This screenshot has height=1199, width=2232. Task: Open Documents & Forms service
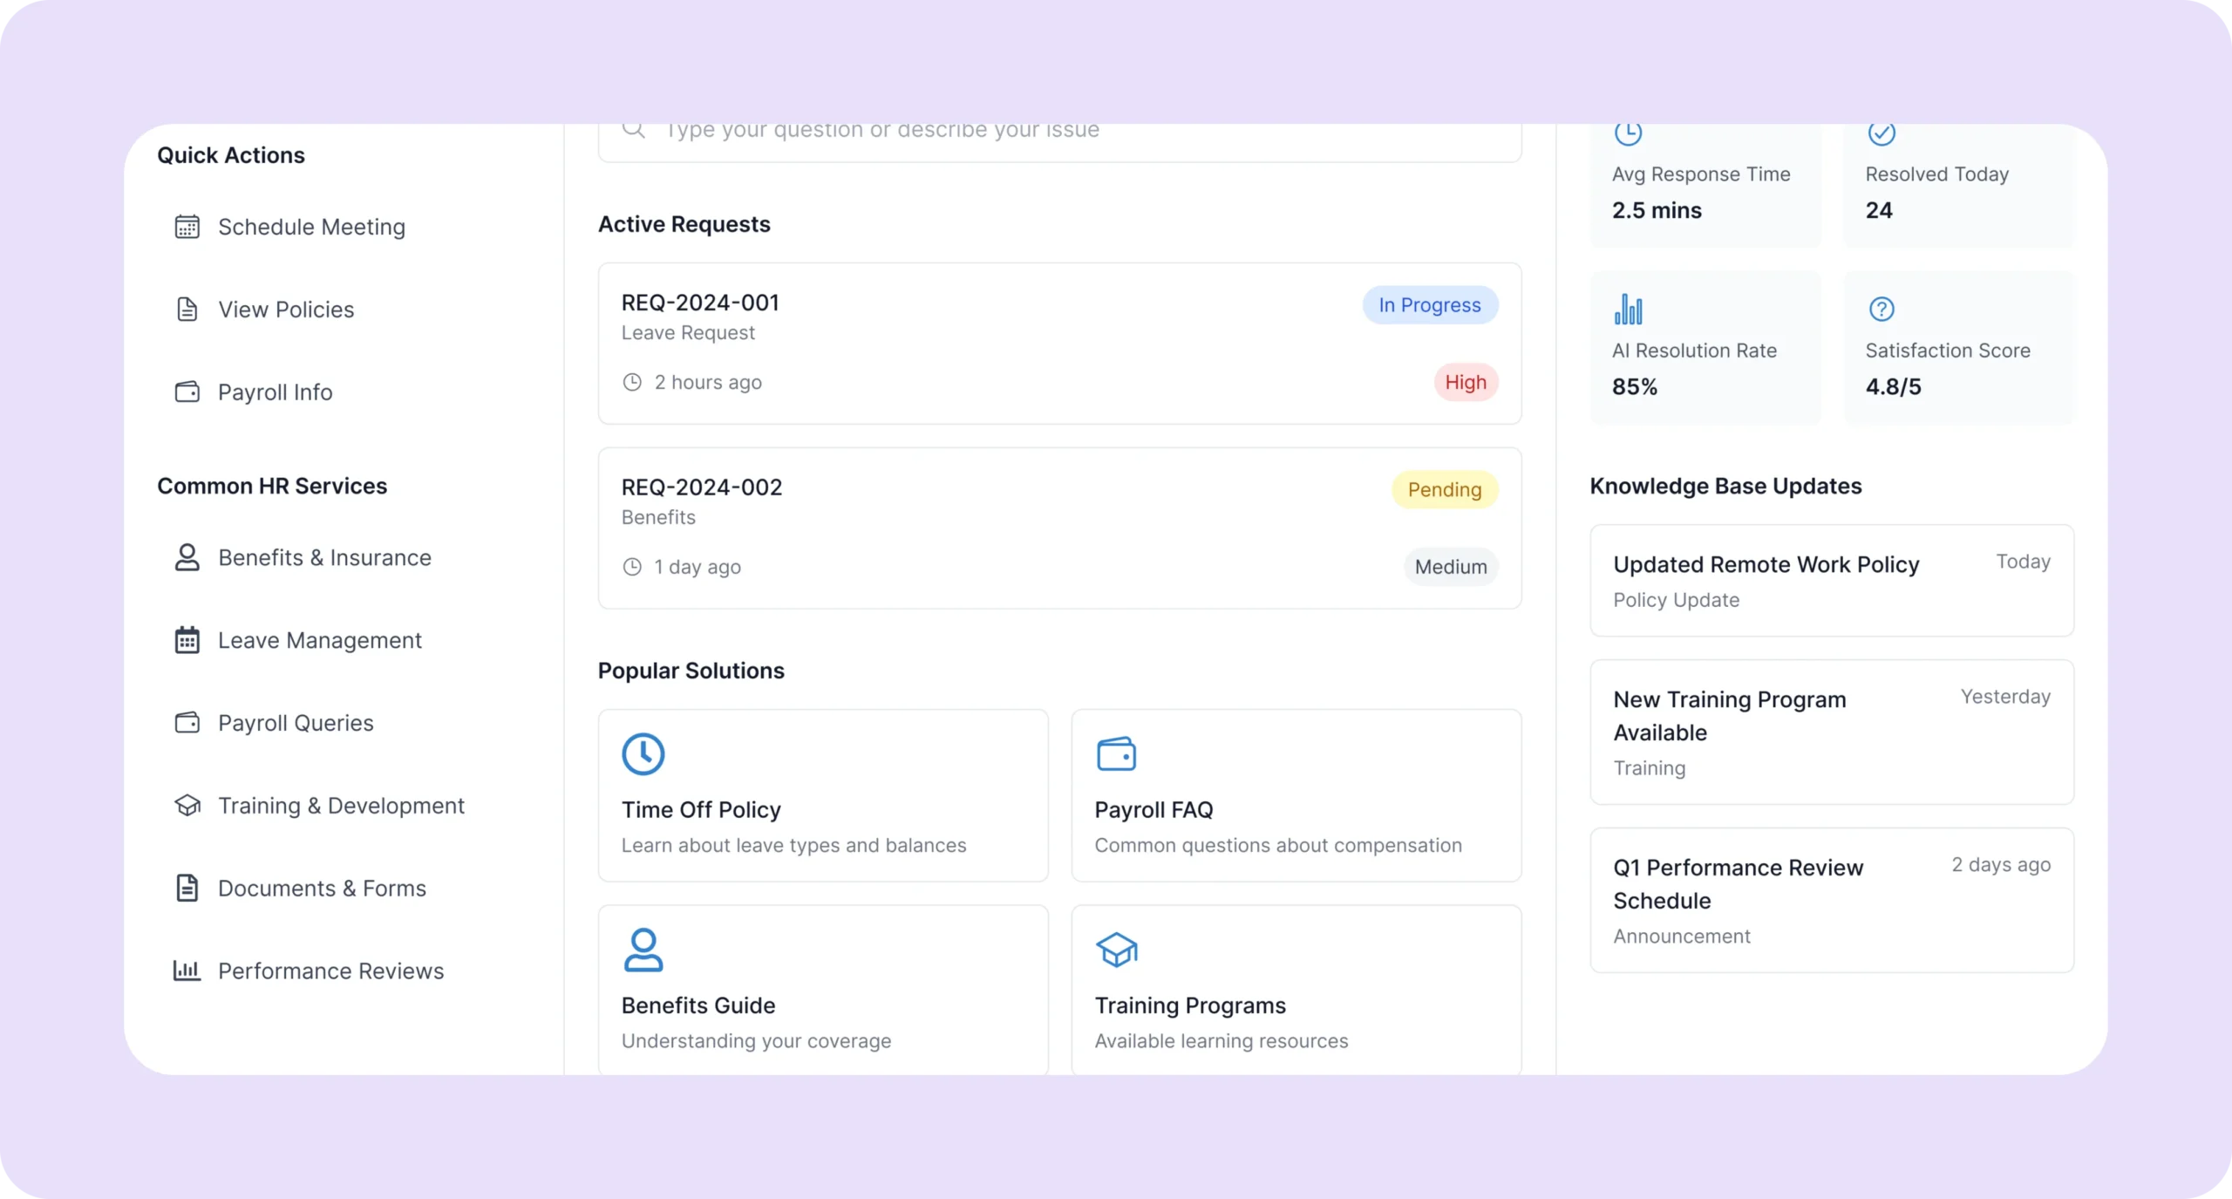coord(322,888)
